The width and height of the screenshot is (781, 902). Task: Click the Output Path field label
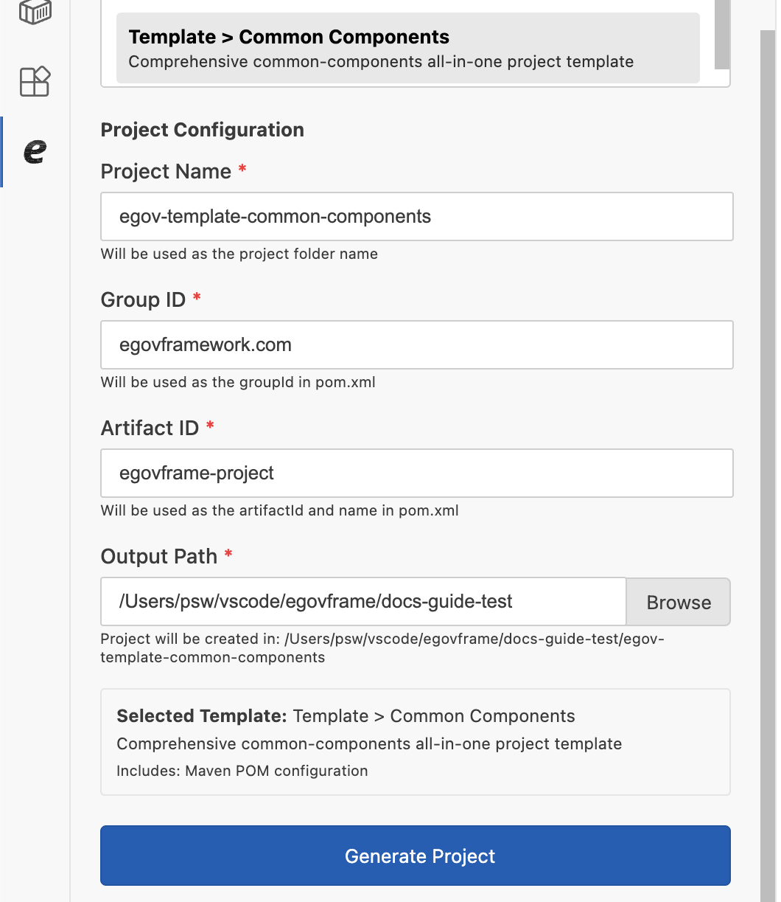click(158, 556)
